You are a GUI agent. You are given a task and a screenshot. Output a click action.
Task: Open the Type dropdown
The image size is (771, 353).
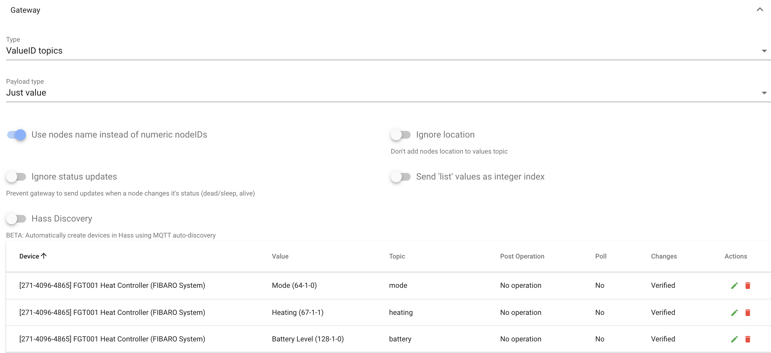coord(385,51)
